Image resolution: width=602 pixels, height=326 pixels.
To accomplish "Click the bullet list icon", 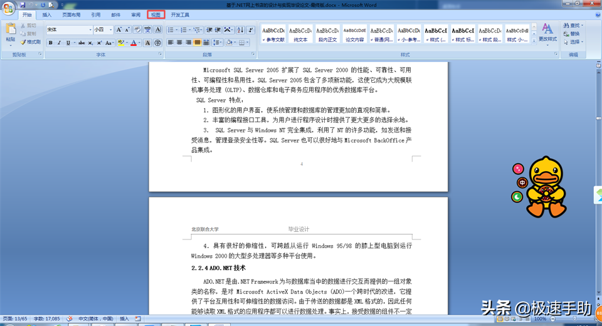I will pos(171,29).
